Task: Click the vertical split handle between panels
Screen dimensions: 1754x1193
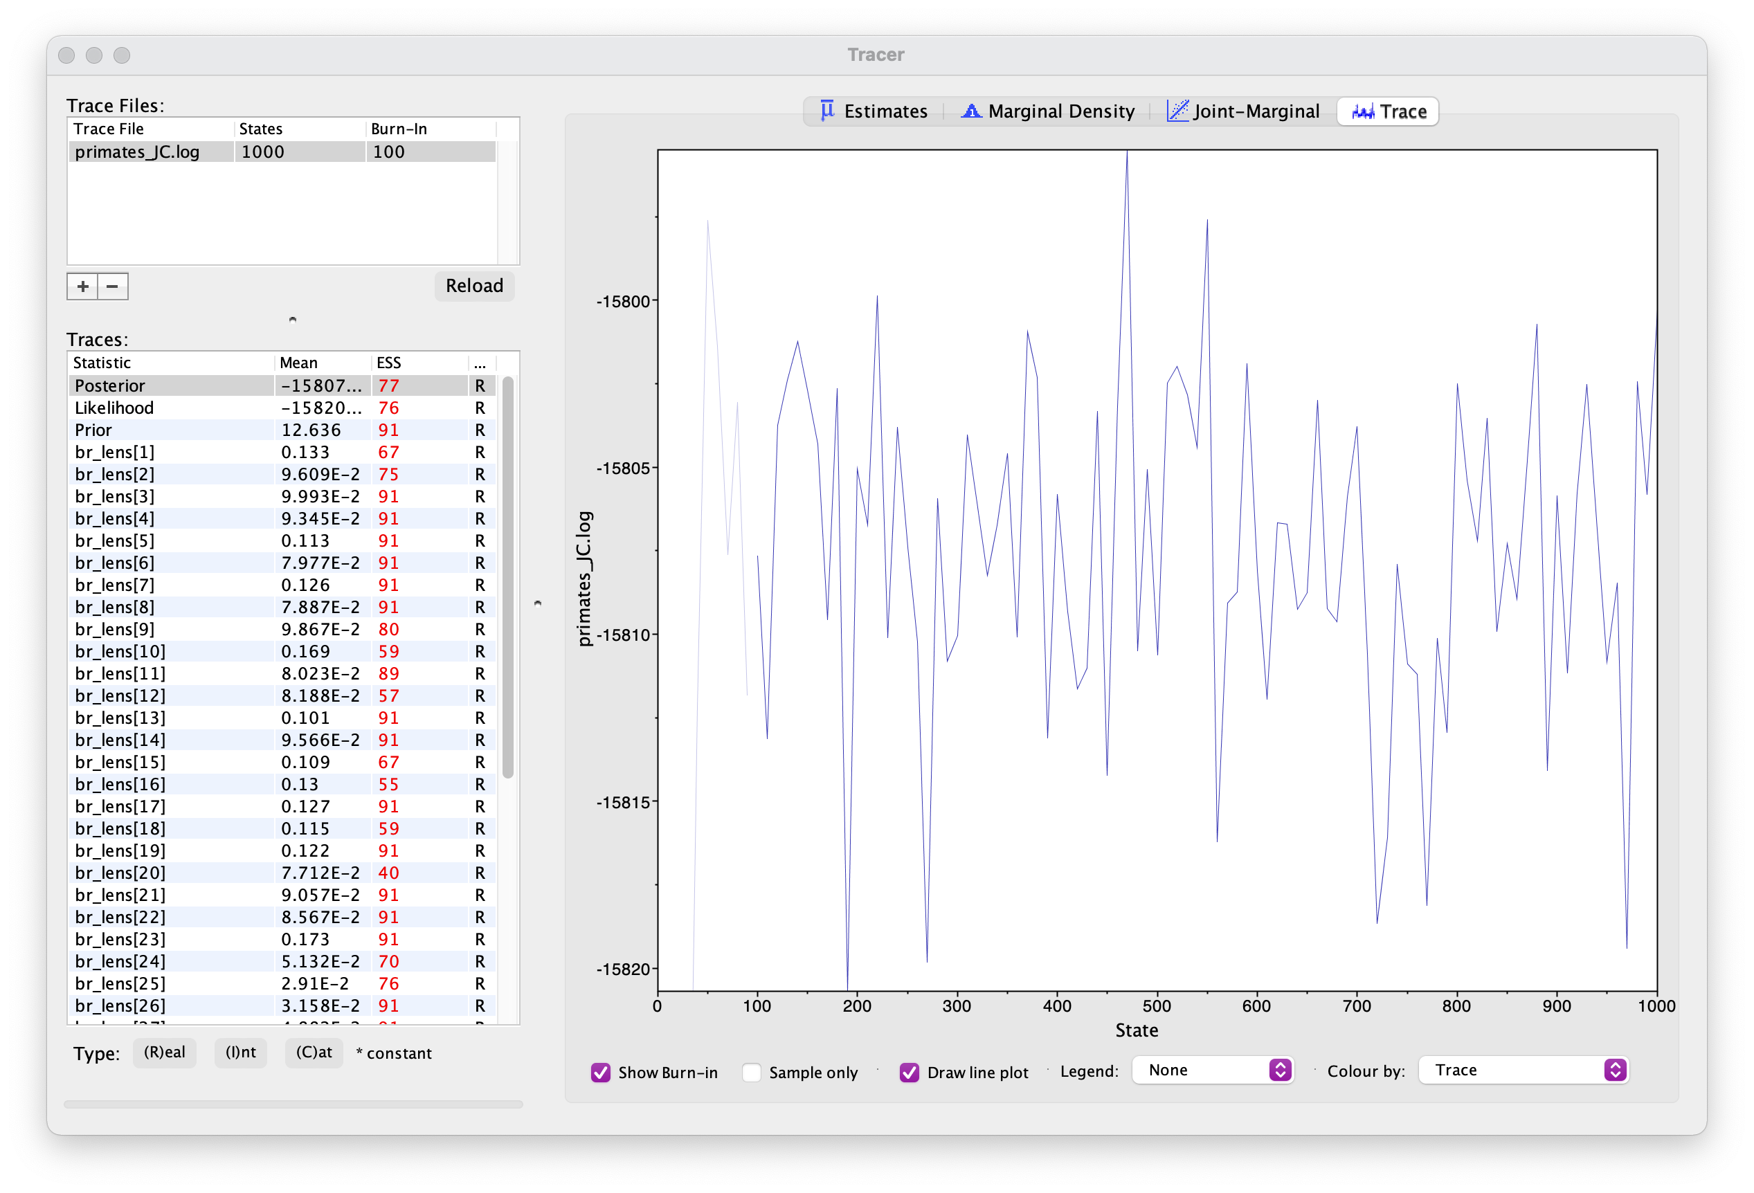Action: 537,603
